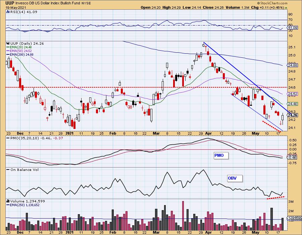Click the EMA(200) 24.88 legend entry

tap(20, 54)
